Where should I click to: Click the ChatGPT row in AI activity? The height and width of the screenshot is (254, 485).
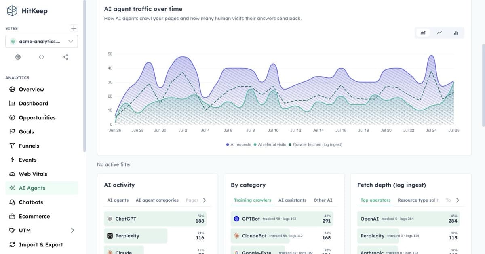[155, 219]
